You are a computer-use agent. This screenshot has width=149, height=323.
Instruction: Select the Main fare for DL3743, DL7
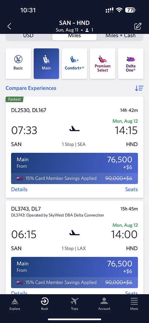point(74,272)
